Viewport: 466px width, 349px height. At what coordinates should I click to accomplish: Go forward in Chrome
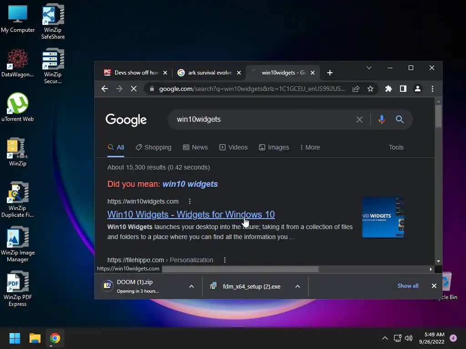coord(119,89)
